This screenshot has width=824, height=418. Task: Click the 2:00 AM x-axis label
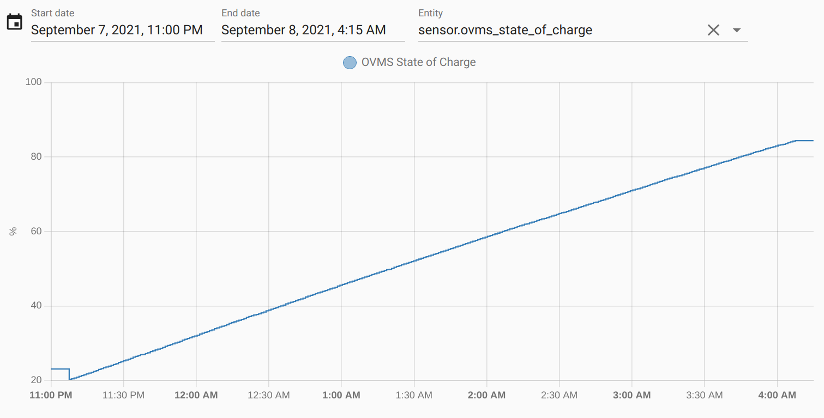[486, 395]
